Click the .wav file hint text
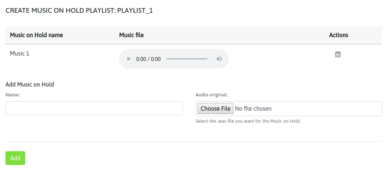This screenshot has width=385, height=172. tap(248, 121)
